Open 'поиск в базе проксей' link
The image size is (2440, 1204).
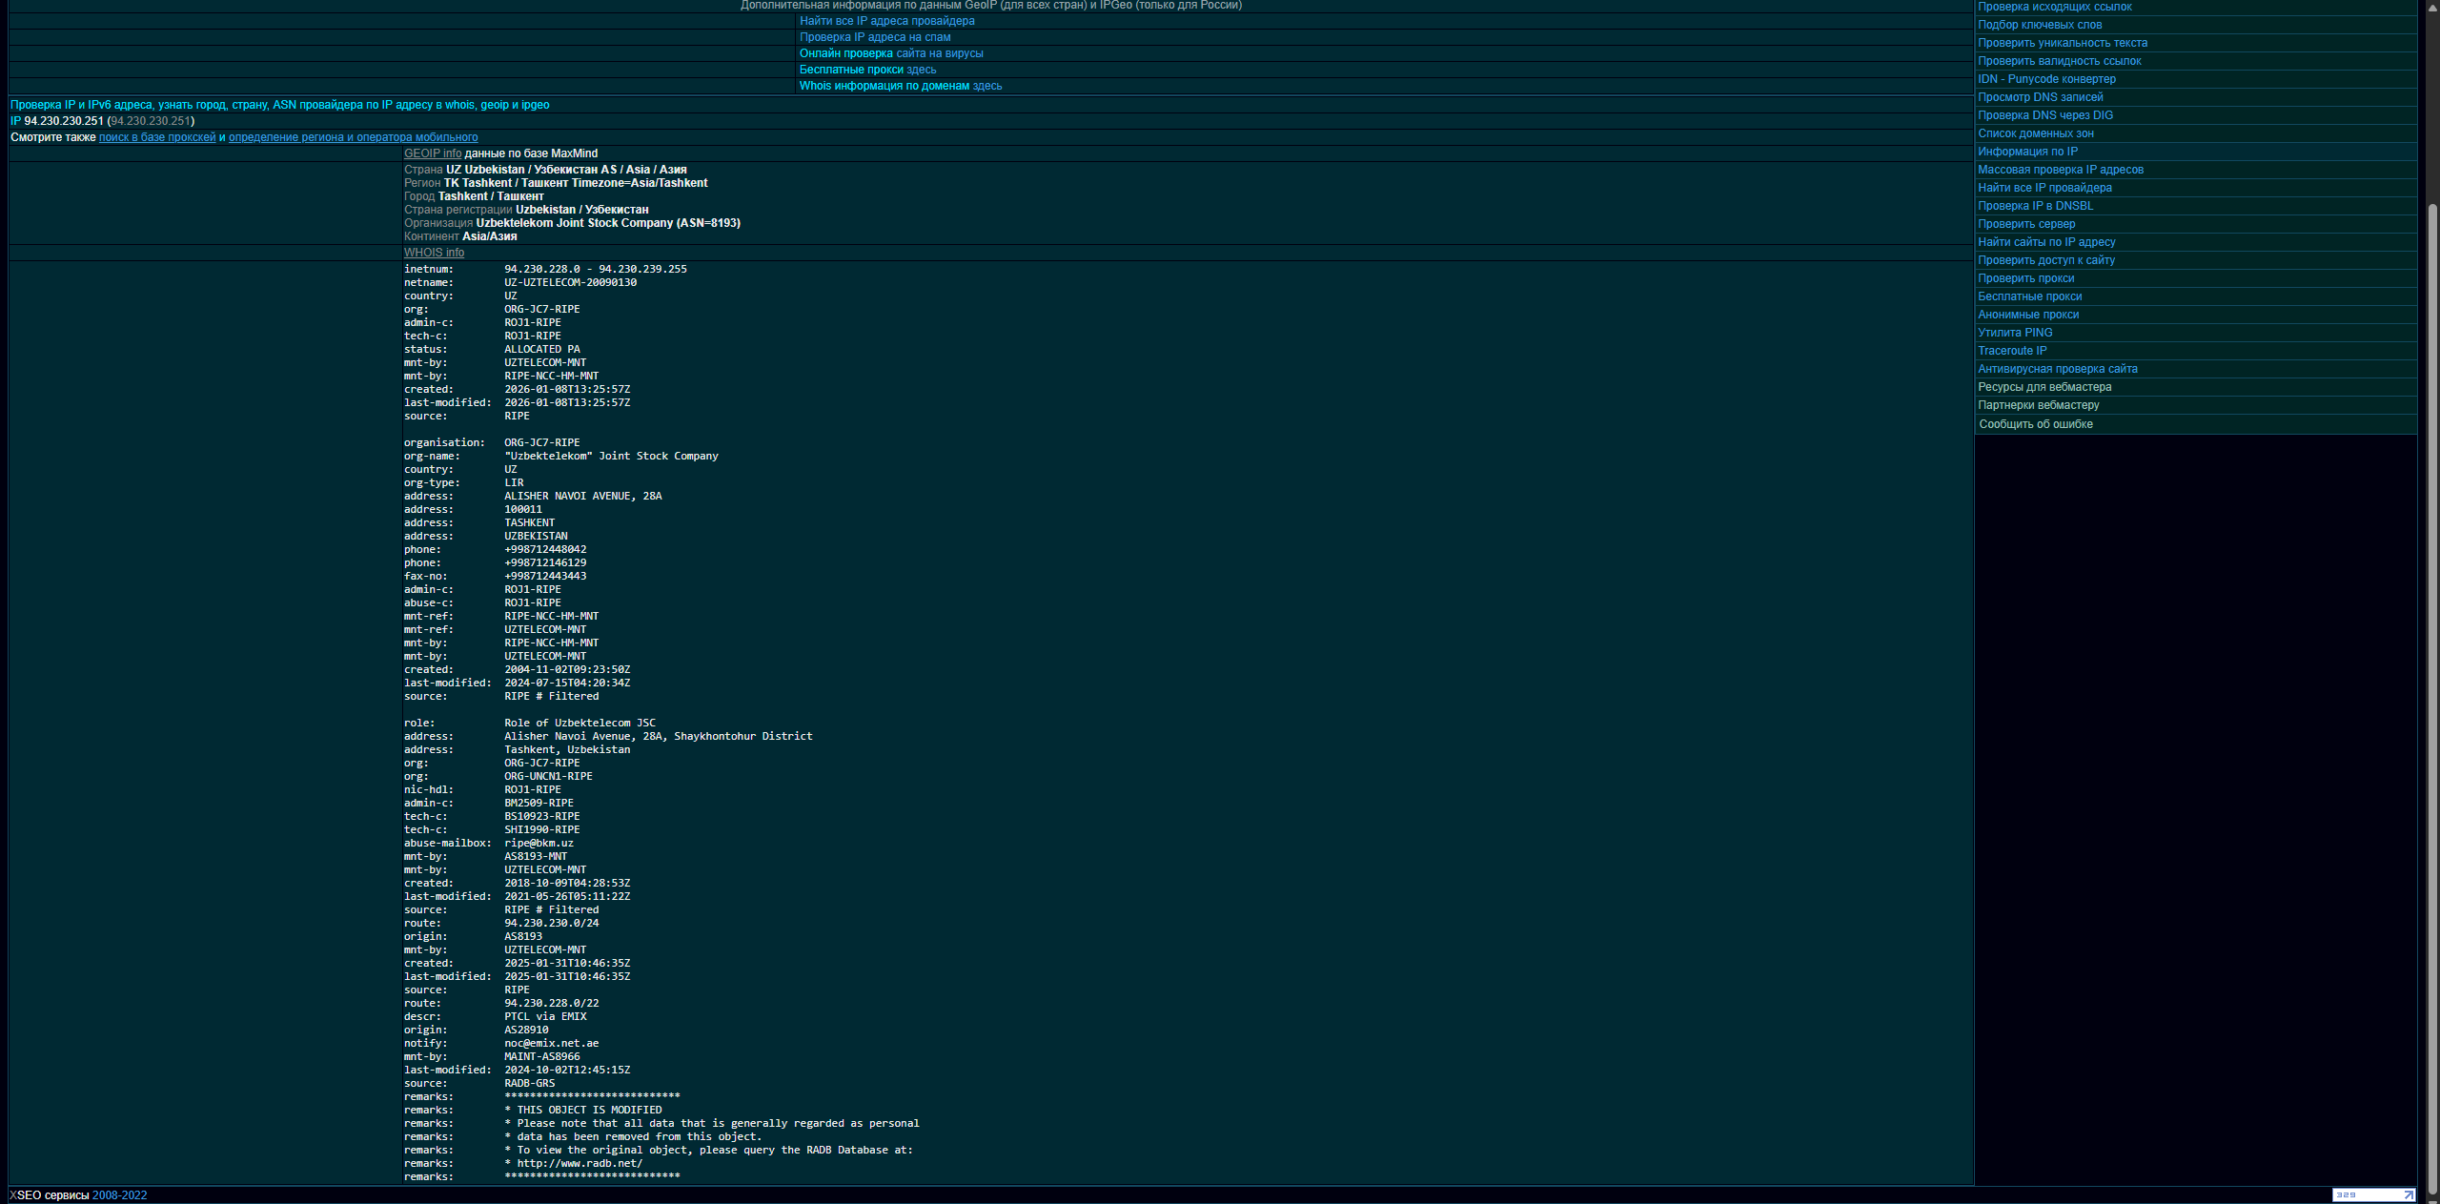coord(157,137)
